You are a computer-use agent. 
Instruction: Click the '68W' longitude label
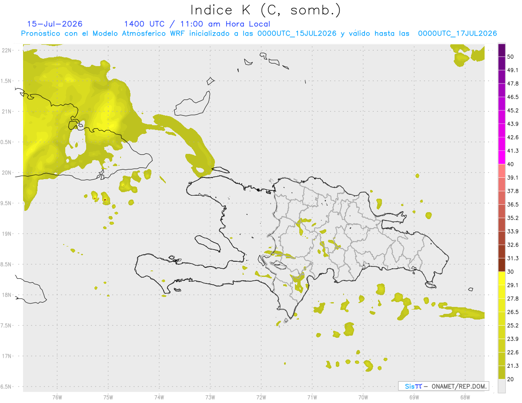pyautogui.click(x=465, y=397)
